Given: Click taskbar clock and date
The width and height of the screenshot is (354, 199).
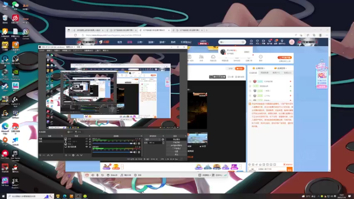Looking at the screenshot, I should [x=342, y=196].
